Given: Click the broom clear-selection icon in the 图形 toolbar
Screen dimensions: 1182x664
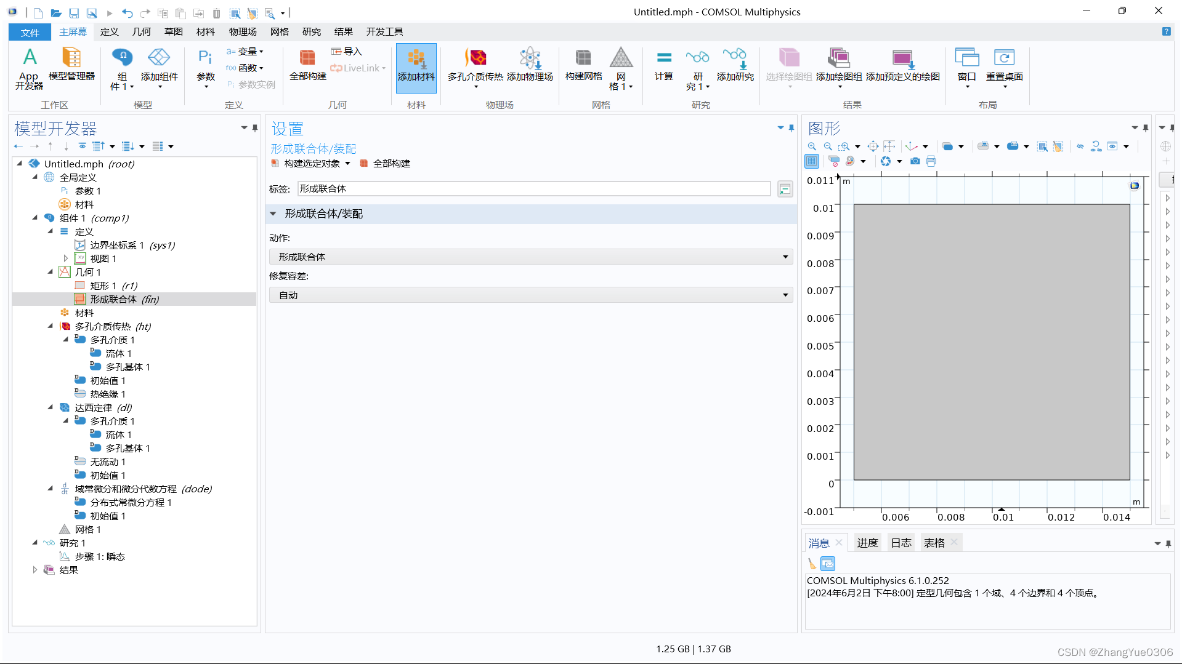Looking at the screenshot, I should (x=1058, y=146).
